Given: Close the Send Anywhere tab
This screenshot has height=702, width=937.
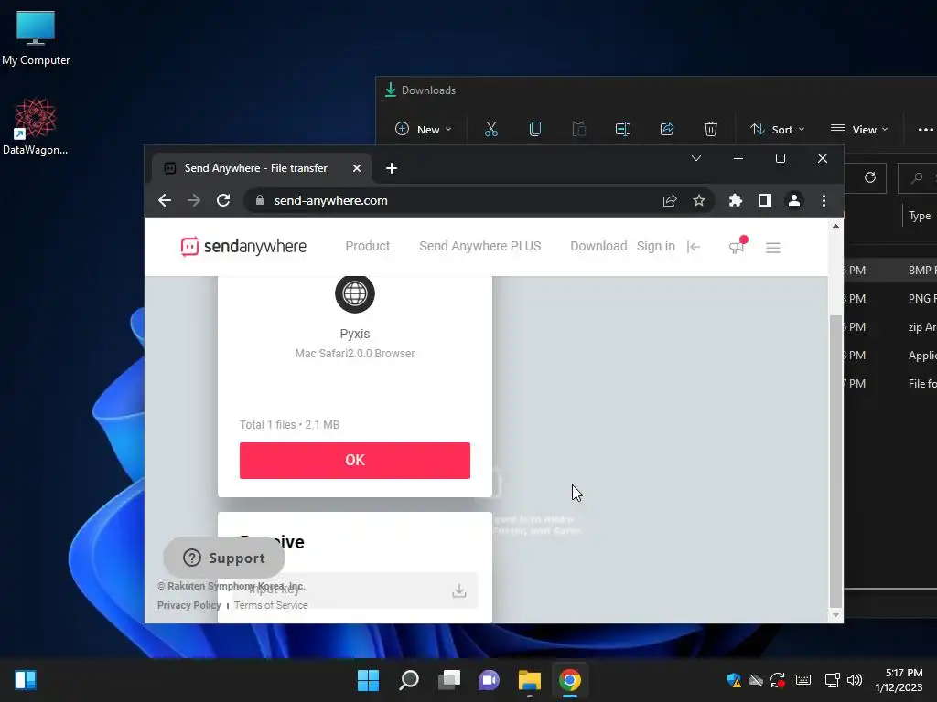Looking at the screenshot, I should click(x=357, y=168).
